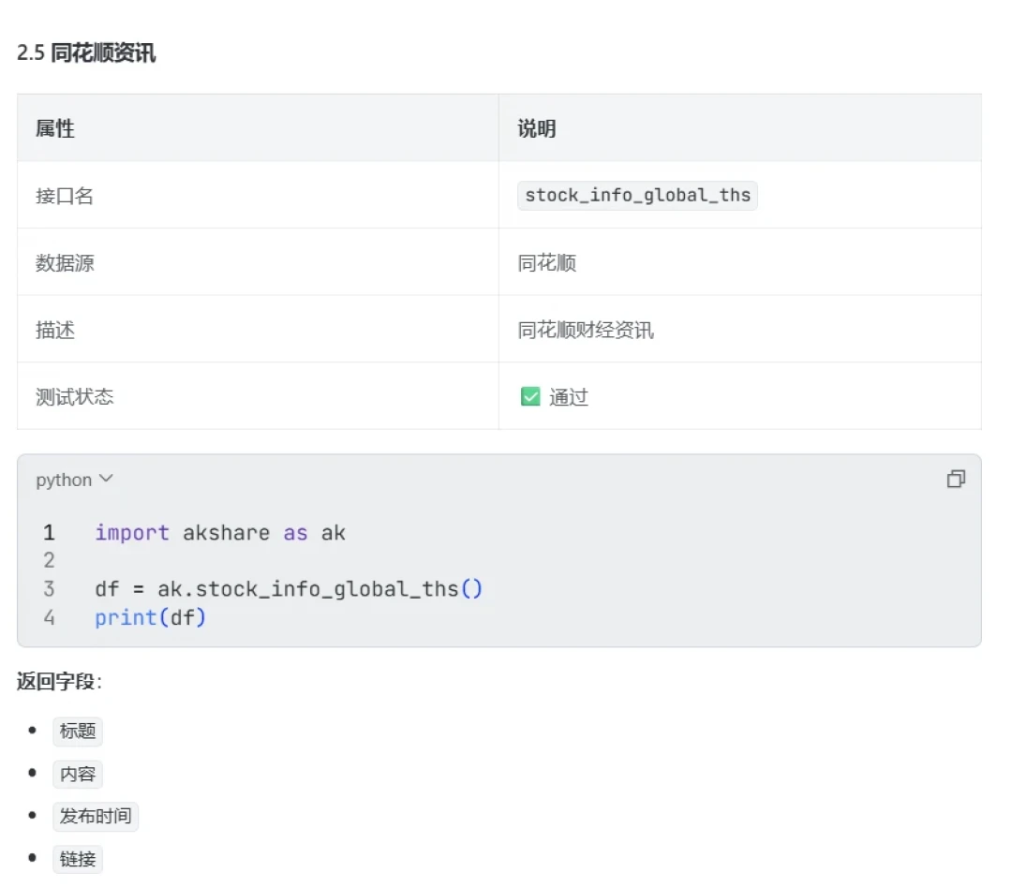The image size is (1012, 887).
Task: Select the stock_info_global_ths interface name code
Action: point(637,195)
